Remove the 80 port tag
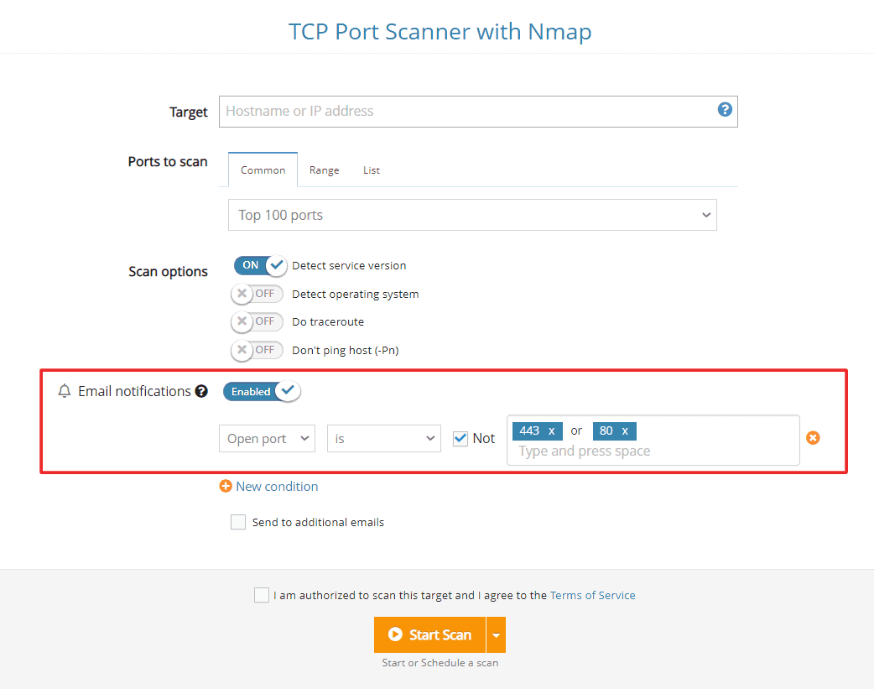Image resolution: width=874 pixels, height=694 pixels. (x=627, y=430)
